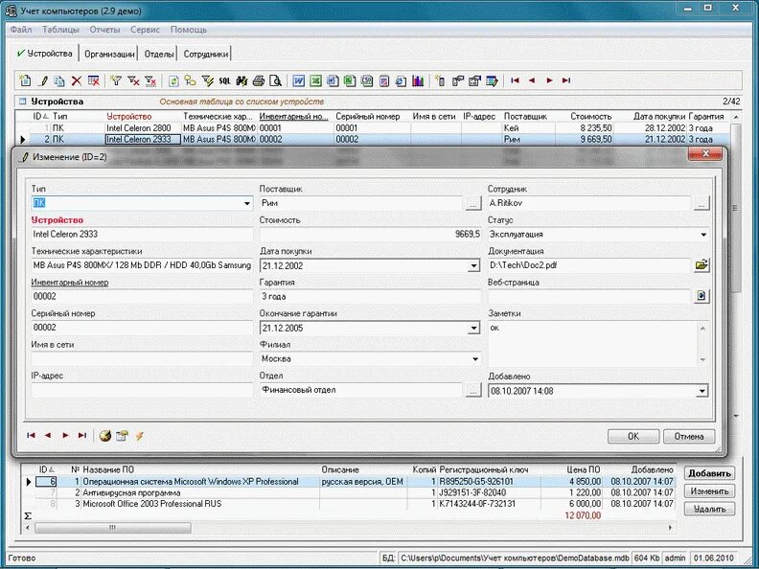The width and height of the screenshot is (759, 569).
Task: Click the colored bar chart icon
Action: click(x=418, y=80)
